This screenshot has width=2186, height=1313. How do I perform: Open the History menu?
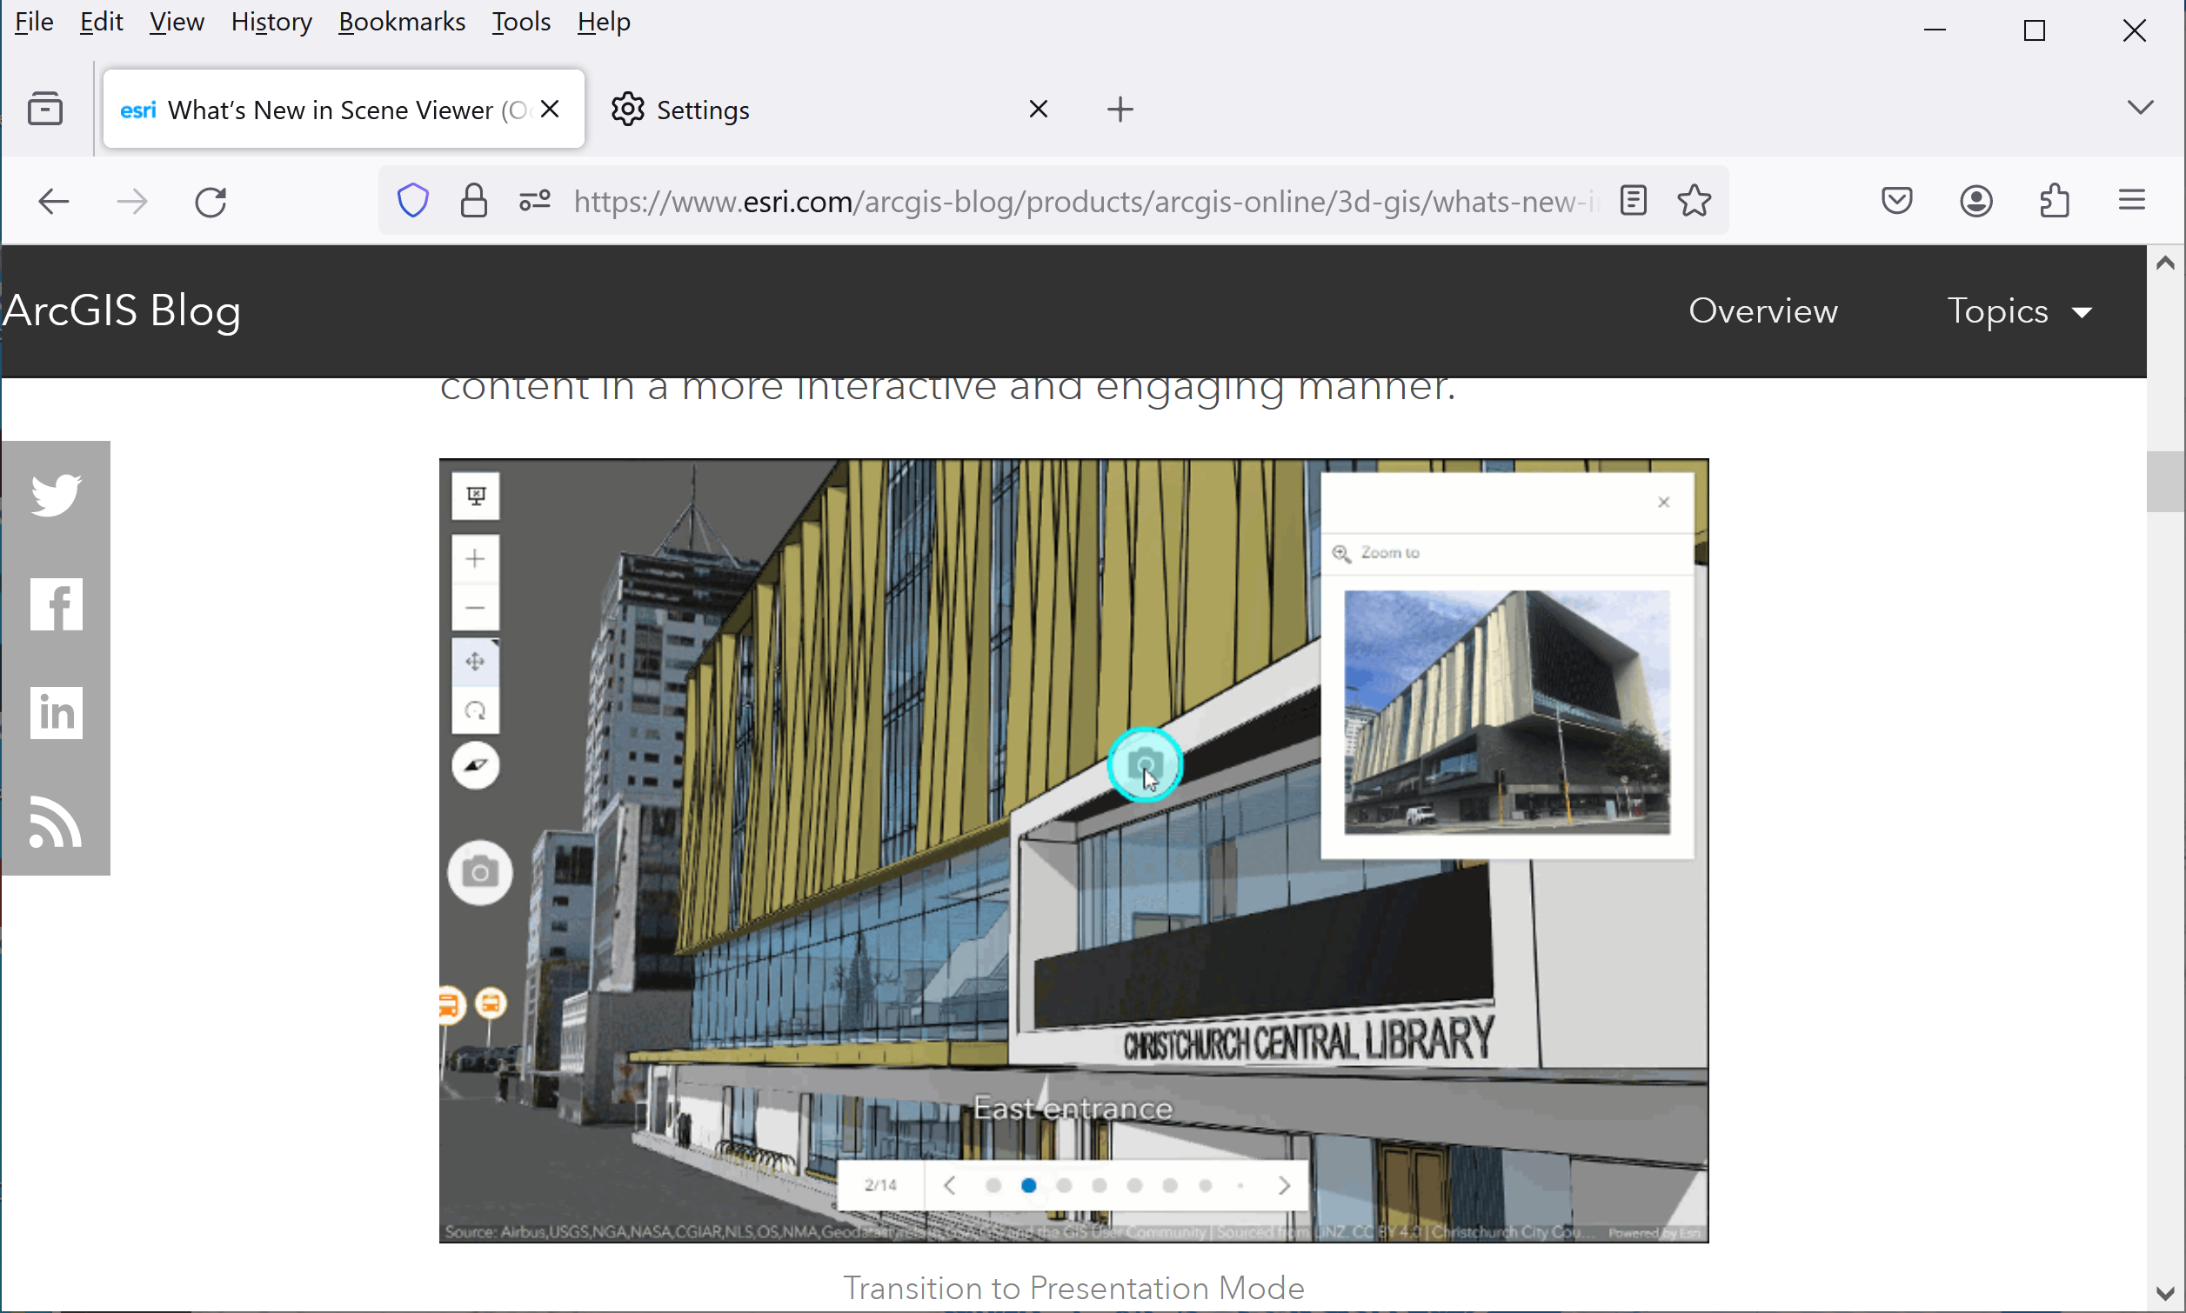(x=271, y=21)
